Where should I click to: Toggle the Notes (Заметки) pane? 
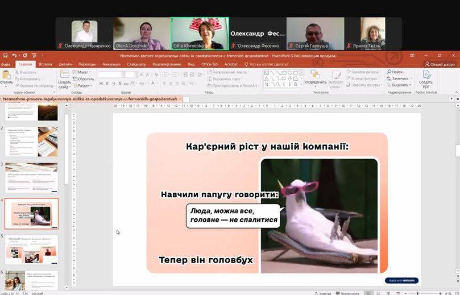coord(322,293)
